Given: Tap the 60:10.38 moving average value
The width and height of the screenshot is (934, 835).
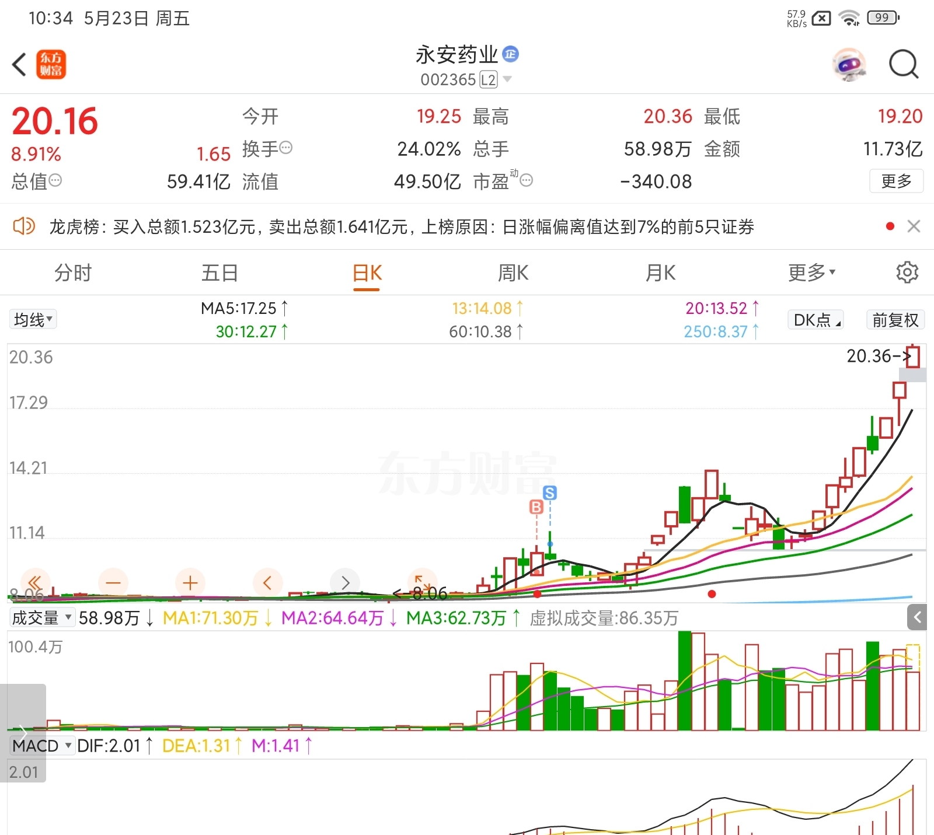Looking at the screenshot, I should 486,331.
